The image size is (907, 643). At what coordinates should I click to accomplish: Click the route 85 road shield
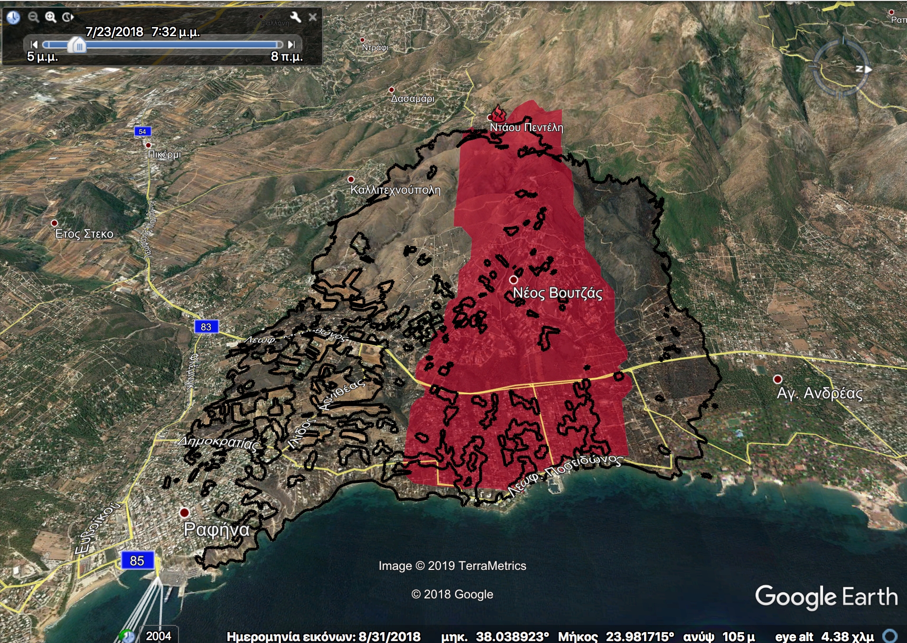tap(137, 560)
